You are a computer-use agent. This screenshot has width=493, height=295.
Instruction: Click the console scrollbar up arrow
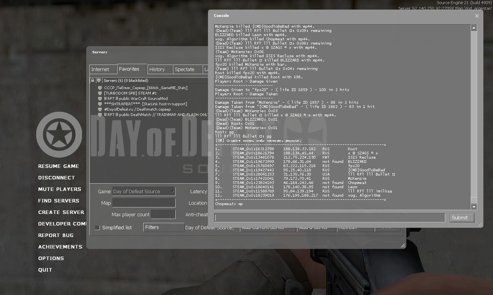click(x=474, y=27)
